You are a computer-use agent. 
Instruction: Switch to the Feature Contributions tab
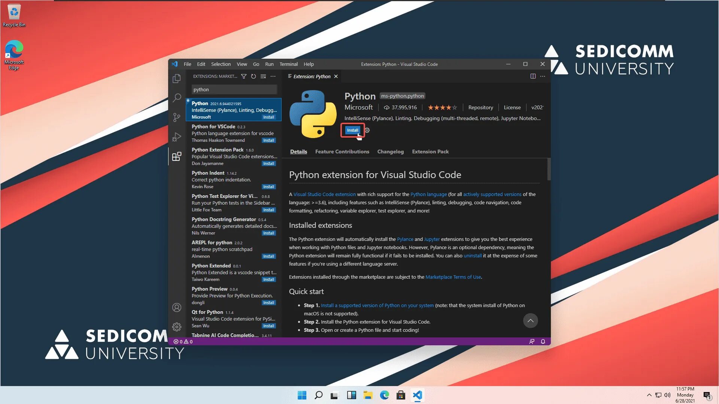coord(342,151)
